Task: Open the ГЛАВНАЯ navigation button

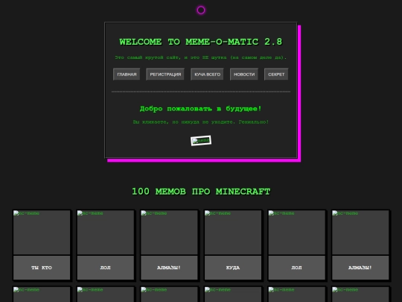Action: tap(127, 75)
